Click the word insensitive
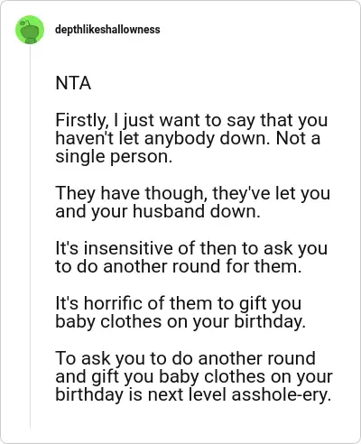The width and height of the screenshot is (361, 444). click(x=129, y=249)
